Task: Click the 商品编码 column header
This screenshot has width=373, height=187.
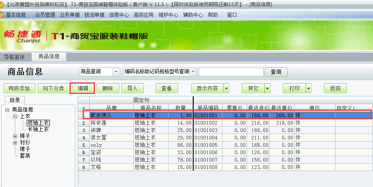Action: [208, 107]
